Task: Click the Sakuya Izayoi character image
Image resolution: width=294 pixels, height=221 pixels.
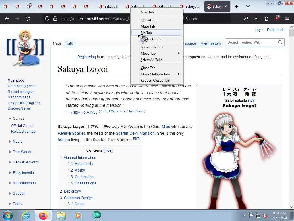Action: pos(239,161)
